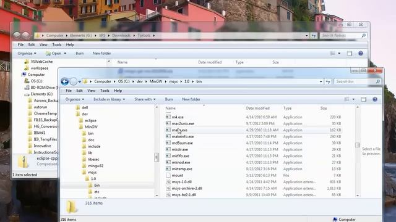Viewport: 396px width, 222px height.
Task: Select mac2unix.exe file
Action: [x=183, y=123]
